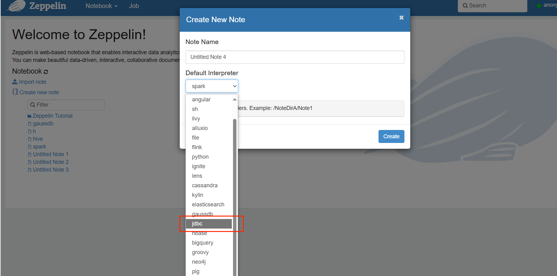Click the top Search input field
Screen dimensions: 557x276
493,6
